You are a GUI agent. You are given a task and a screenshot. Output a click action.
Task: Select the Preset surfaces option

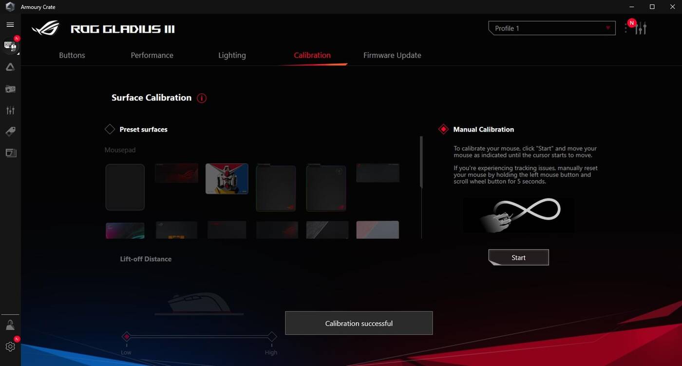[110, 129]
